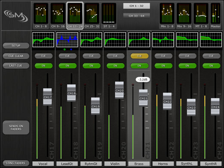Turn off the Horns channel ON button
The image size is (224, 168).
click(x=163, y=66)
